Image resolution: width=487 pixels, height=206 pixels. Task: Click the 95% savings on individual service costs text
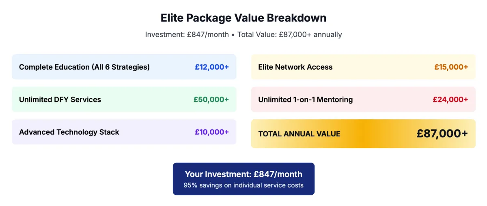click(x=243, y=185)
